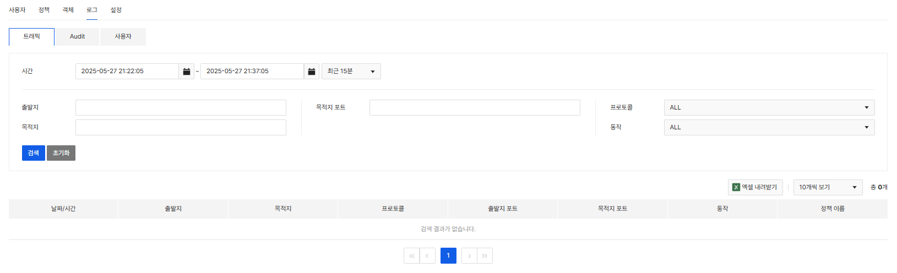Download results with 엑셀 내려받기
This screenshot has width=897, height=273.
[x=755, y=188]
